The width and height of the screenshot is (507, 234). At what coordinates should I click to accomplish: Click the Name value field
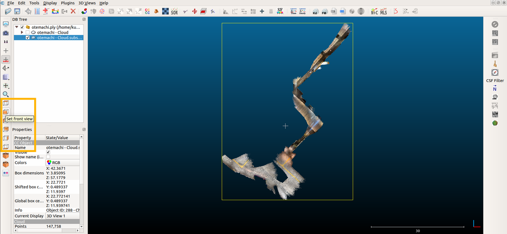(62, 147)
